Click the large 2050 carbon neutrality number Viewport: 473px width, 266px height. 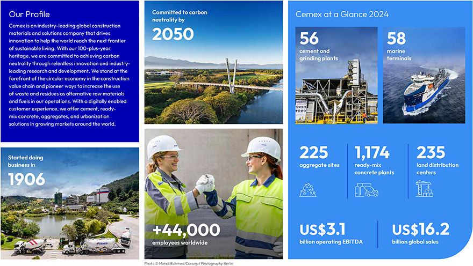[173, 34]
